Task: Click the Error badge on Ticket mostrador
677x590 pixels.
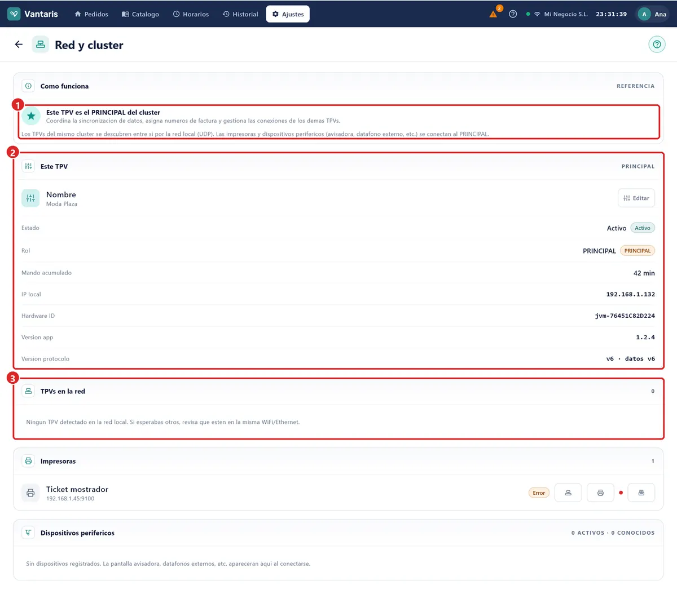Action: pyautogui.click(x=539, y=493)
